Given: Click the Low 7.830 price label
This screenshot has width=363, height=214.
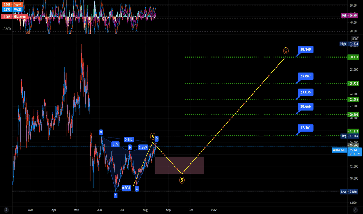Looking at the screenshot, I should pyautogui.click(x=349, y=192).
